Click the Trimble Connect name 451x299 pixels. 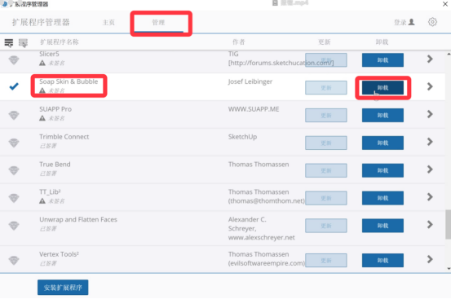(x=64, y=137)
